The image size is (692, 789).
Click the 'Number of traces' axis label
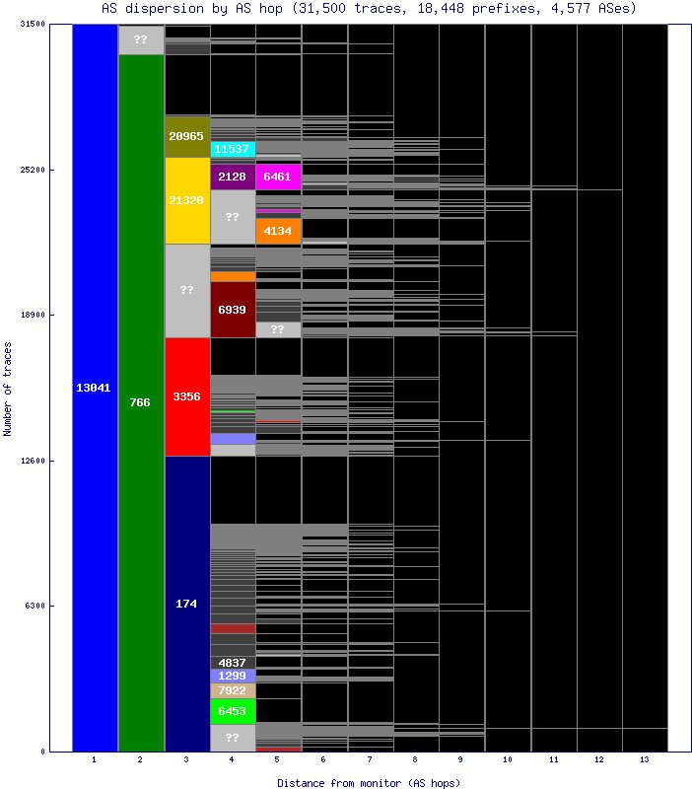(x=8, y=389)
